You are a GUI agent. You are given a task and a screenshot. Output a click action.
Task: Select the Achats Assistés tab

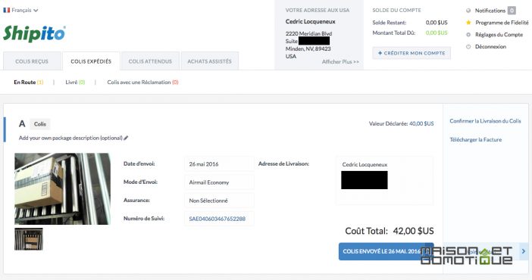(209, 61)
